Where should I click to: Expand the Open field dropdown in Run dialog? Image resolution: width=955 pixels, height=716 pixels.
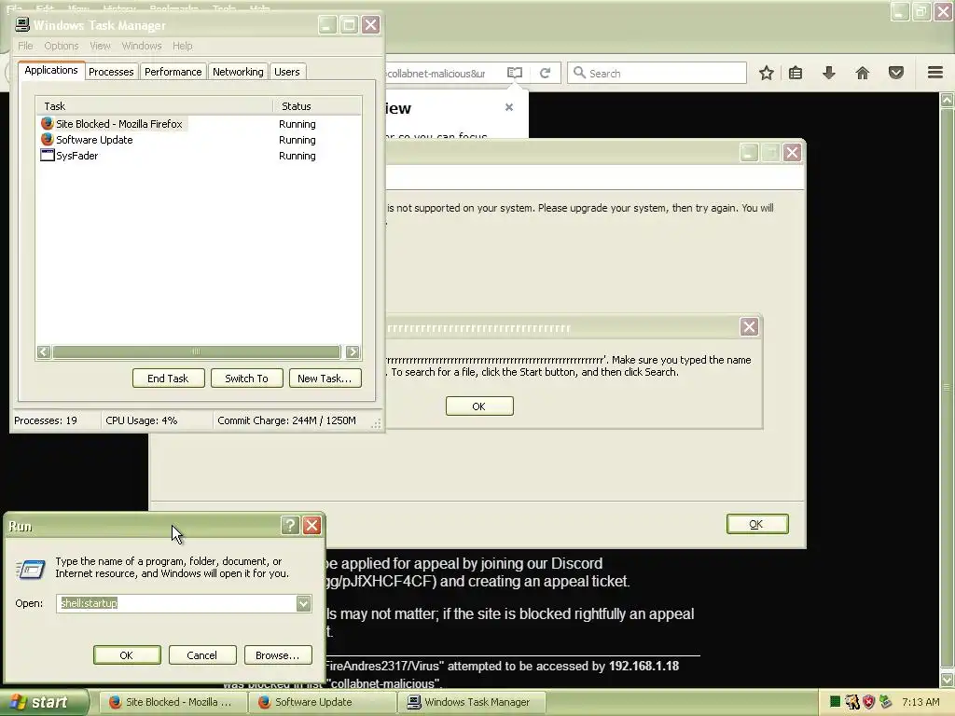click(x=303, y=603)
